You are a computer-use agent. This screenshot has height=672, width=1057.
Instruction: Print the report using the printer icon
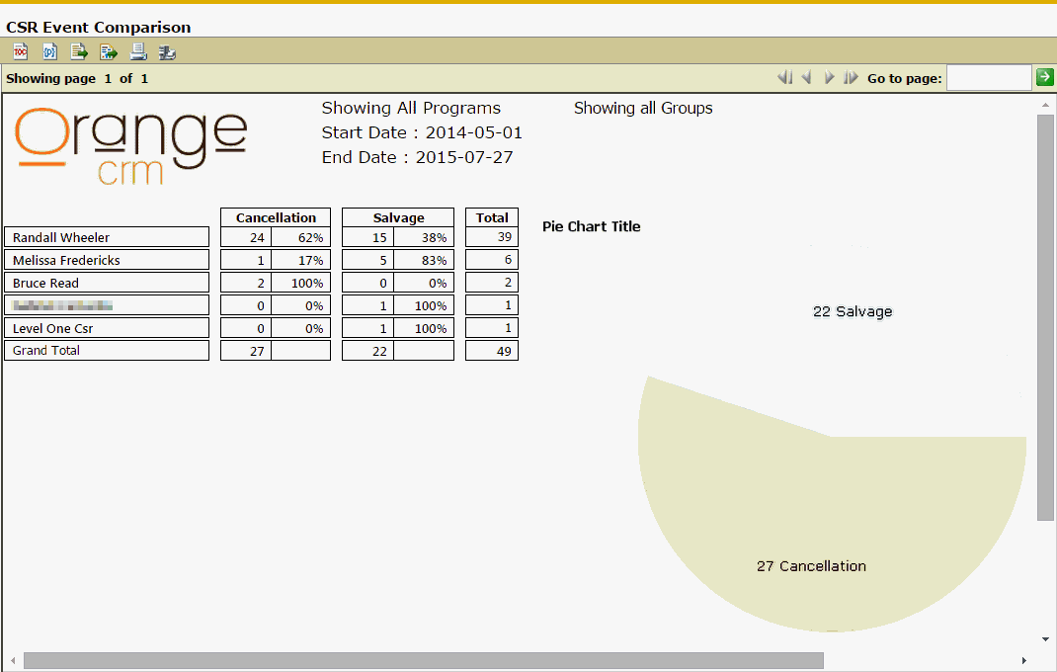[138, 52]
